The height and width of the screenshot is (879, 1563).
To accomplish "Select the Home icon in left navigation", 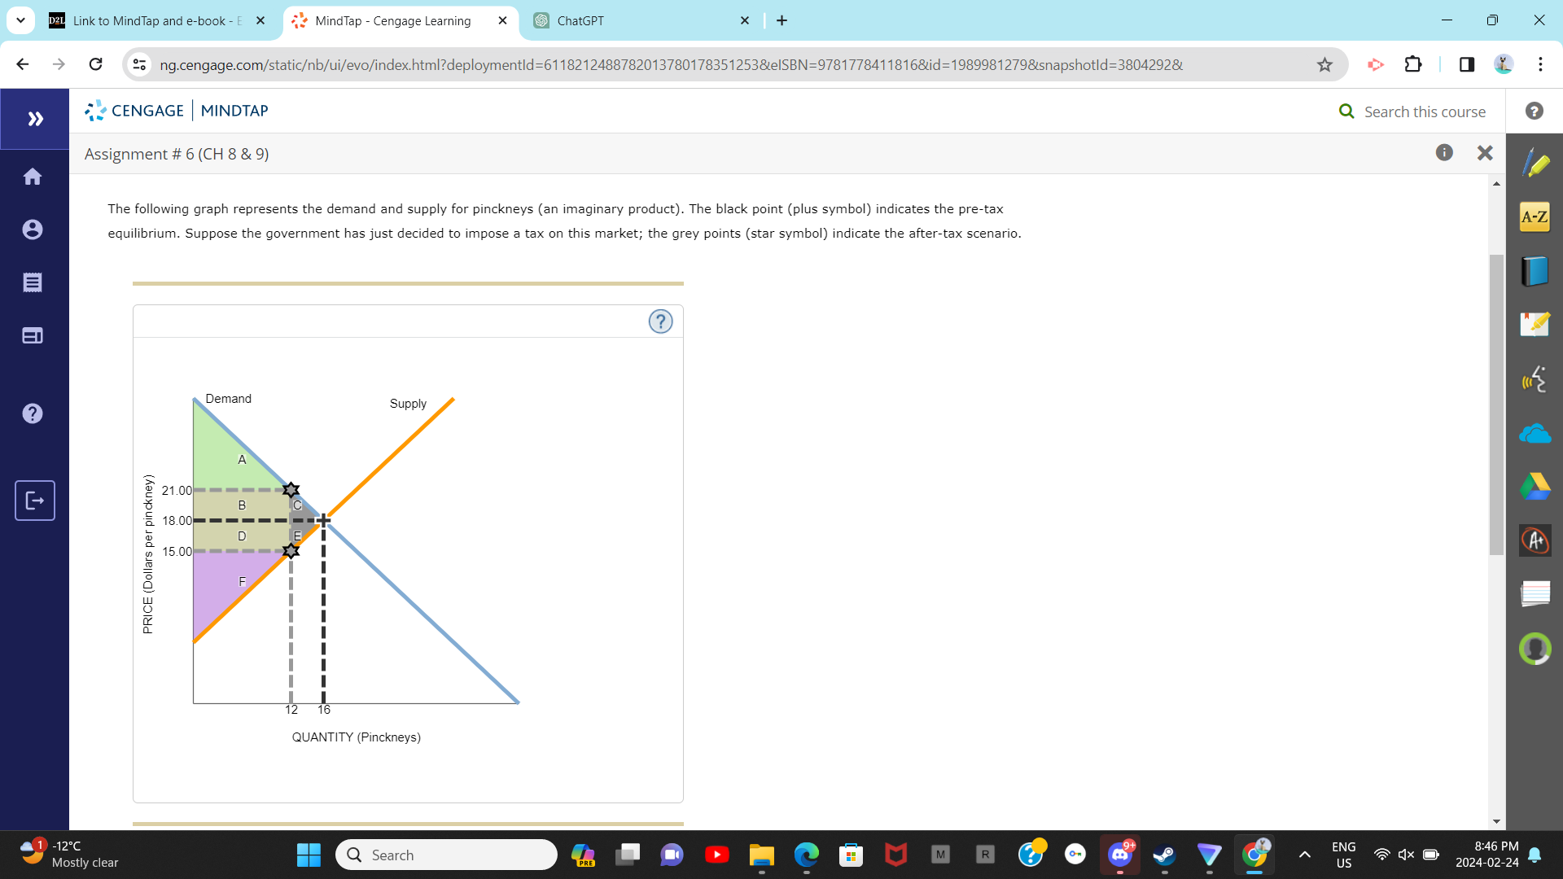I will [x=33, y=176].
